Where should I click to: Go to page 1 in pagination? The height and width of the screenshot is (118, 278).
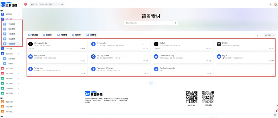point(151,83)
